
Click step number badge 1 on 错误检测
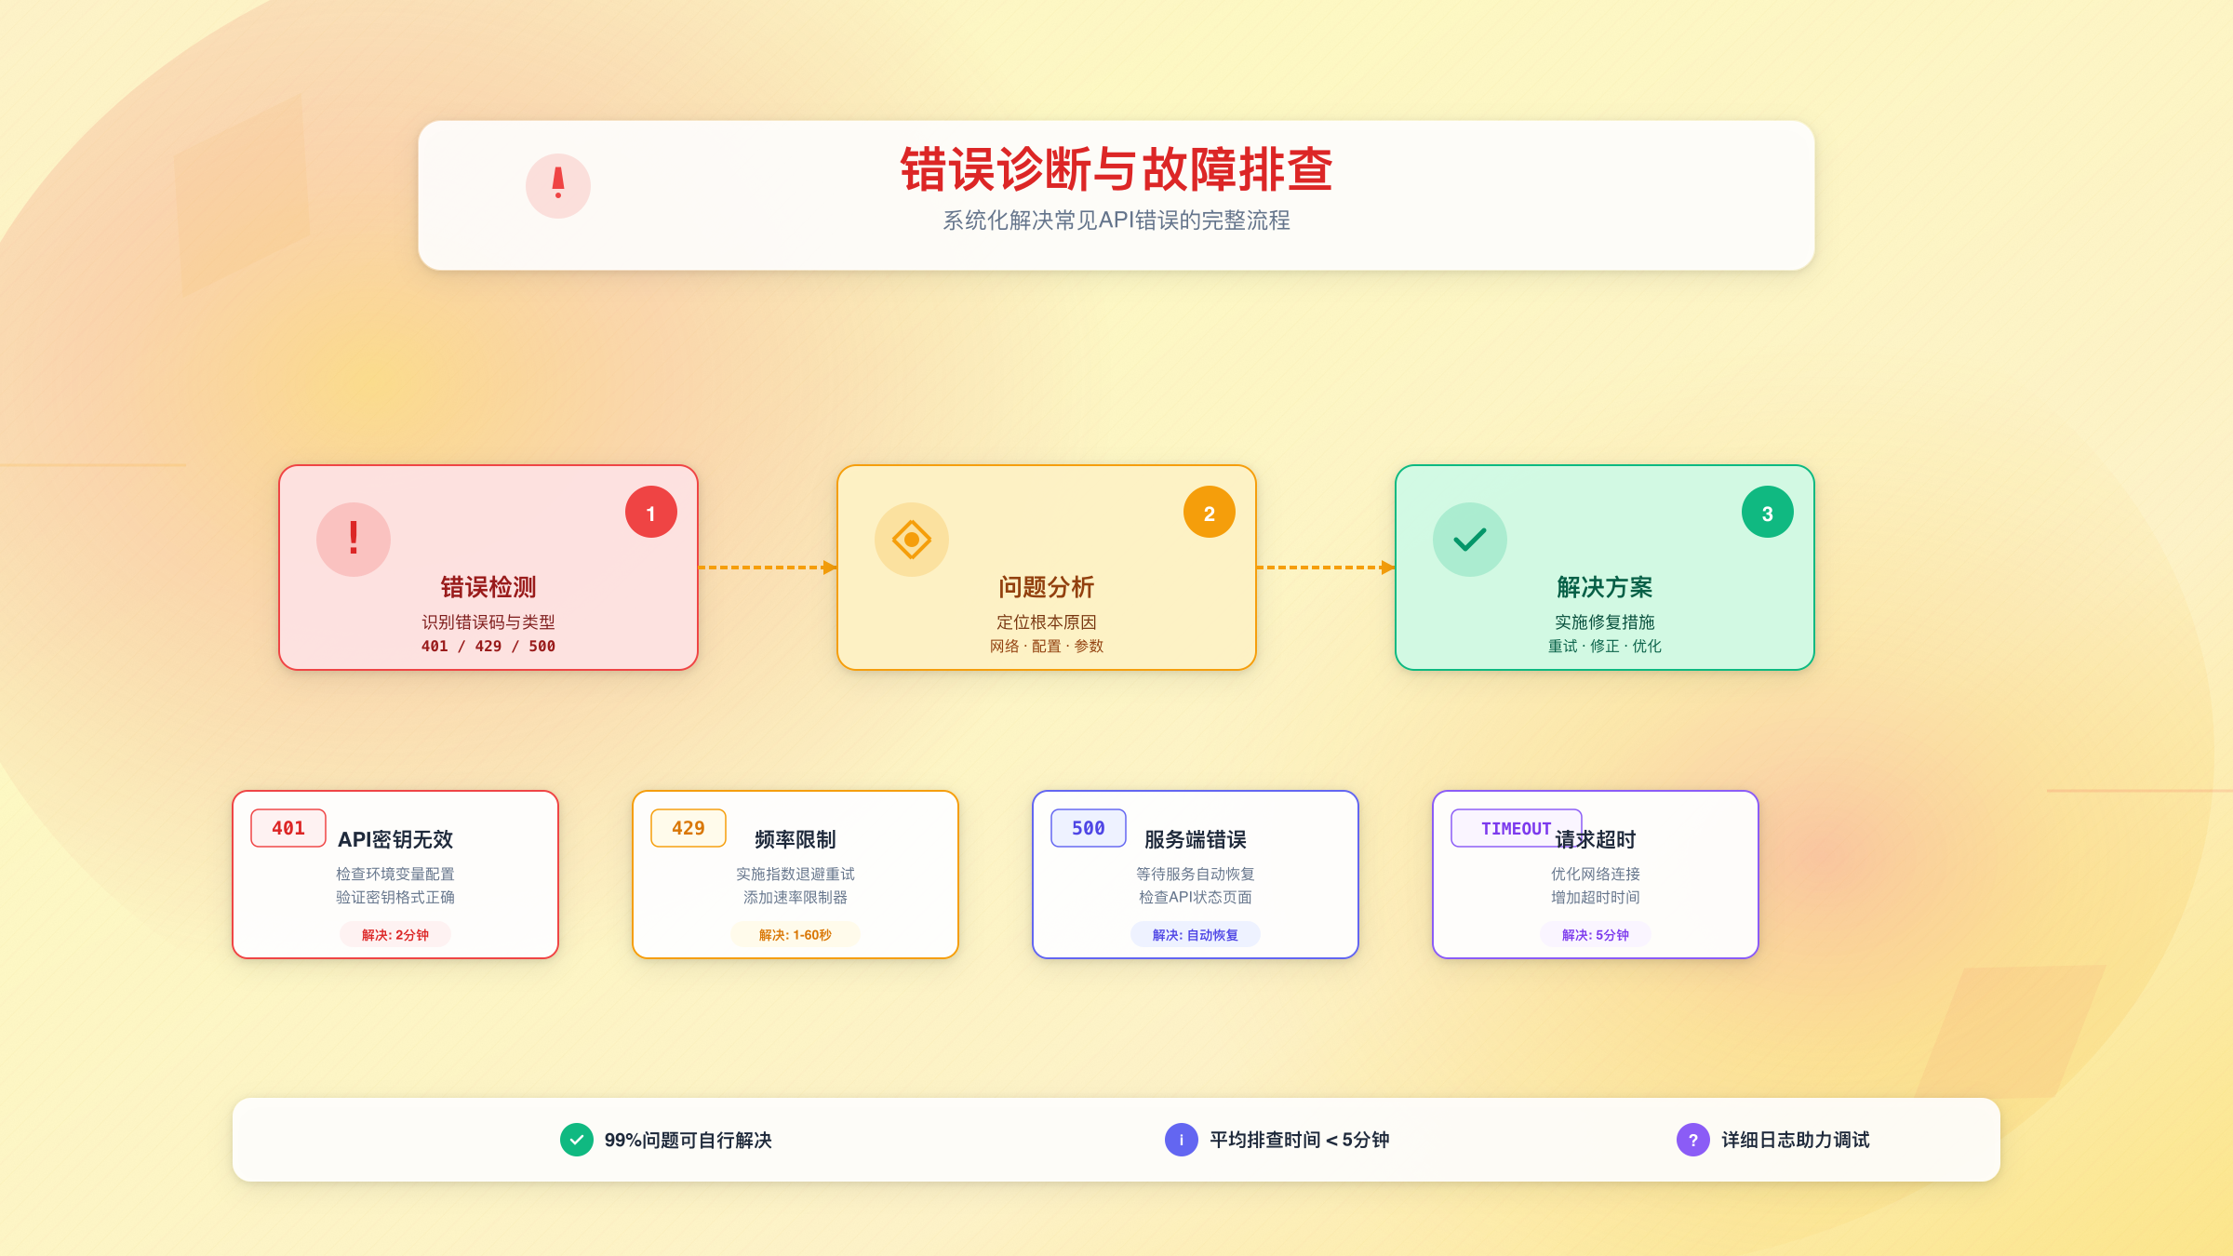[651, 511]
